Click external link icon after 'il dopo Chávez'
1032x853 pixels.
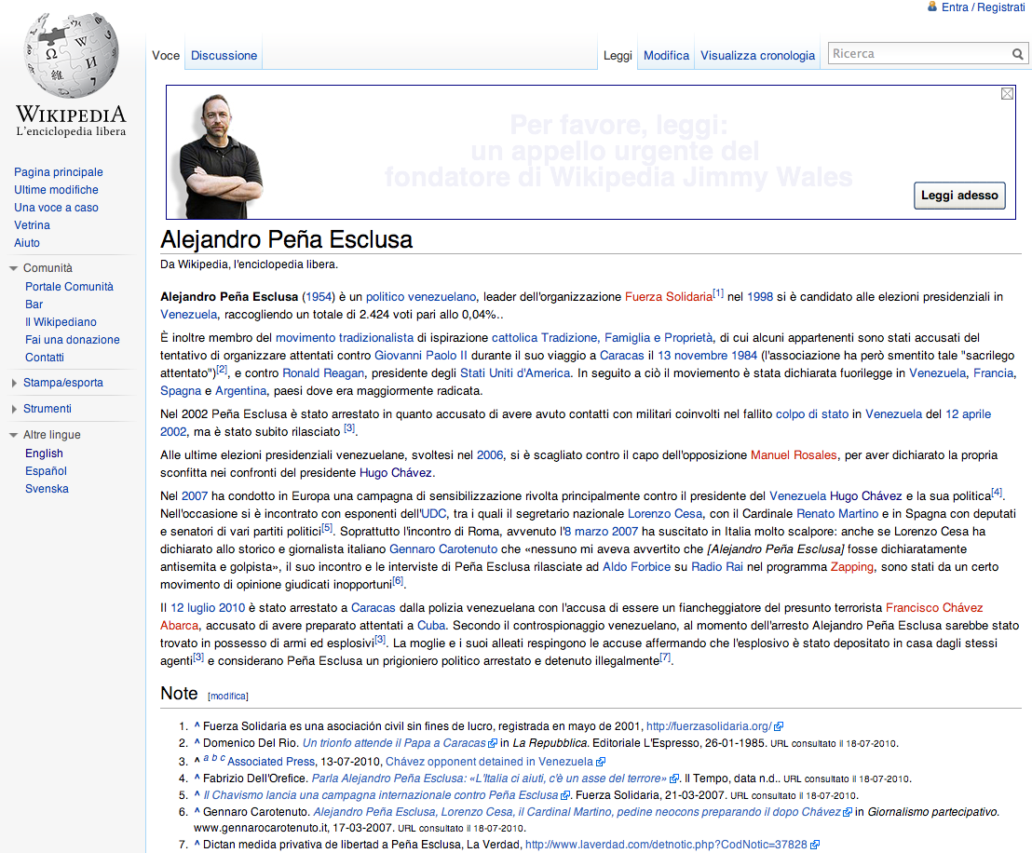pos(848,812)
